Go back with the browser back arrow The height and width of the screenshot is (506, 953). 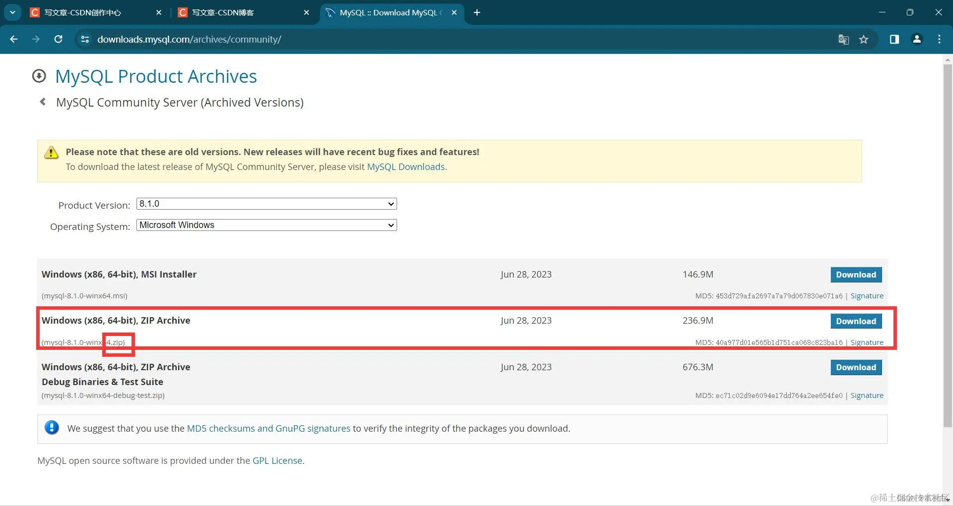pos(14,39)
